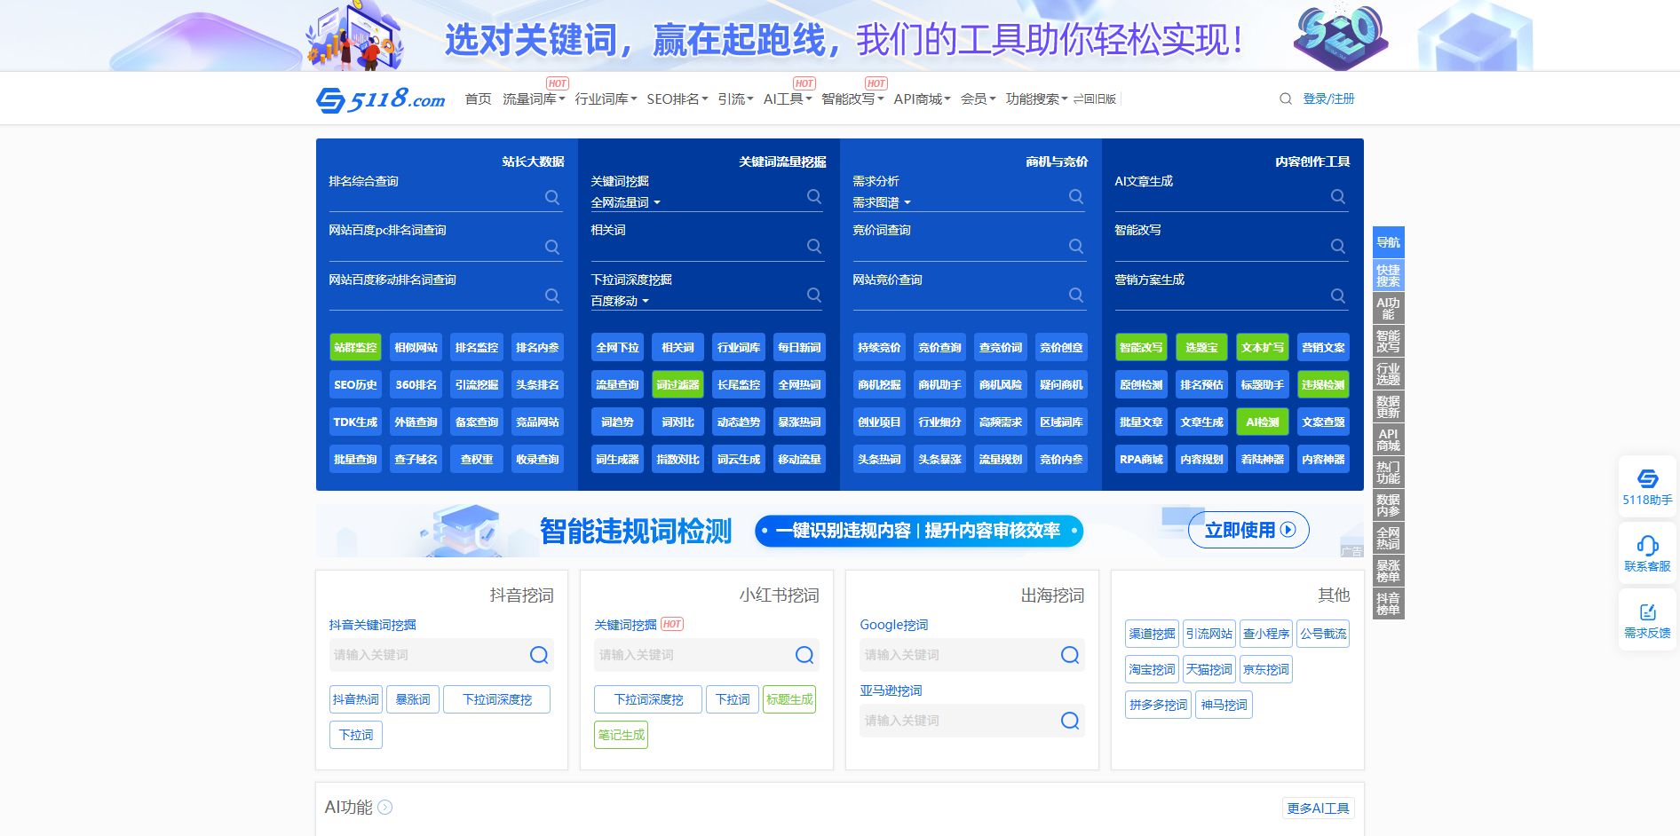The image size is (1680, 836).
Task: Click search icon in 排名综合查询 field
Action: point(552,197)
